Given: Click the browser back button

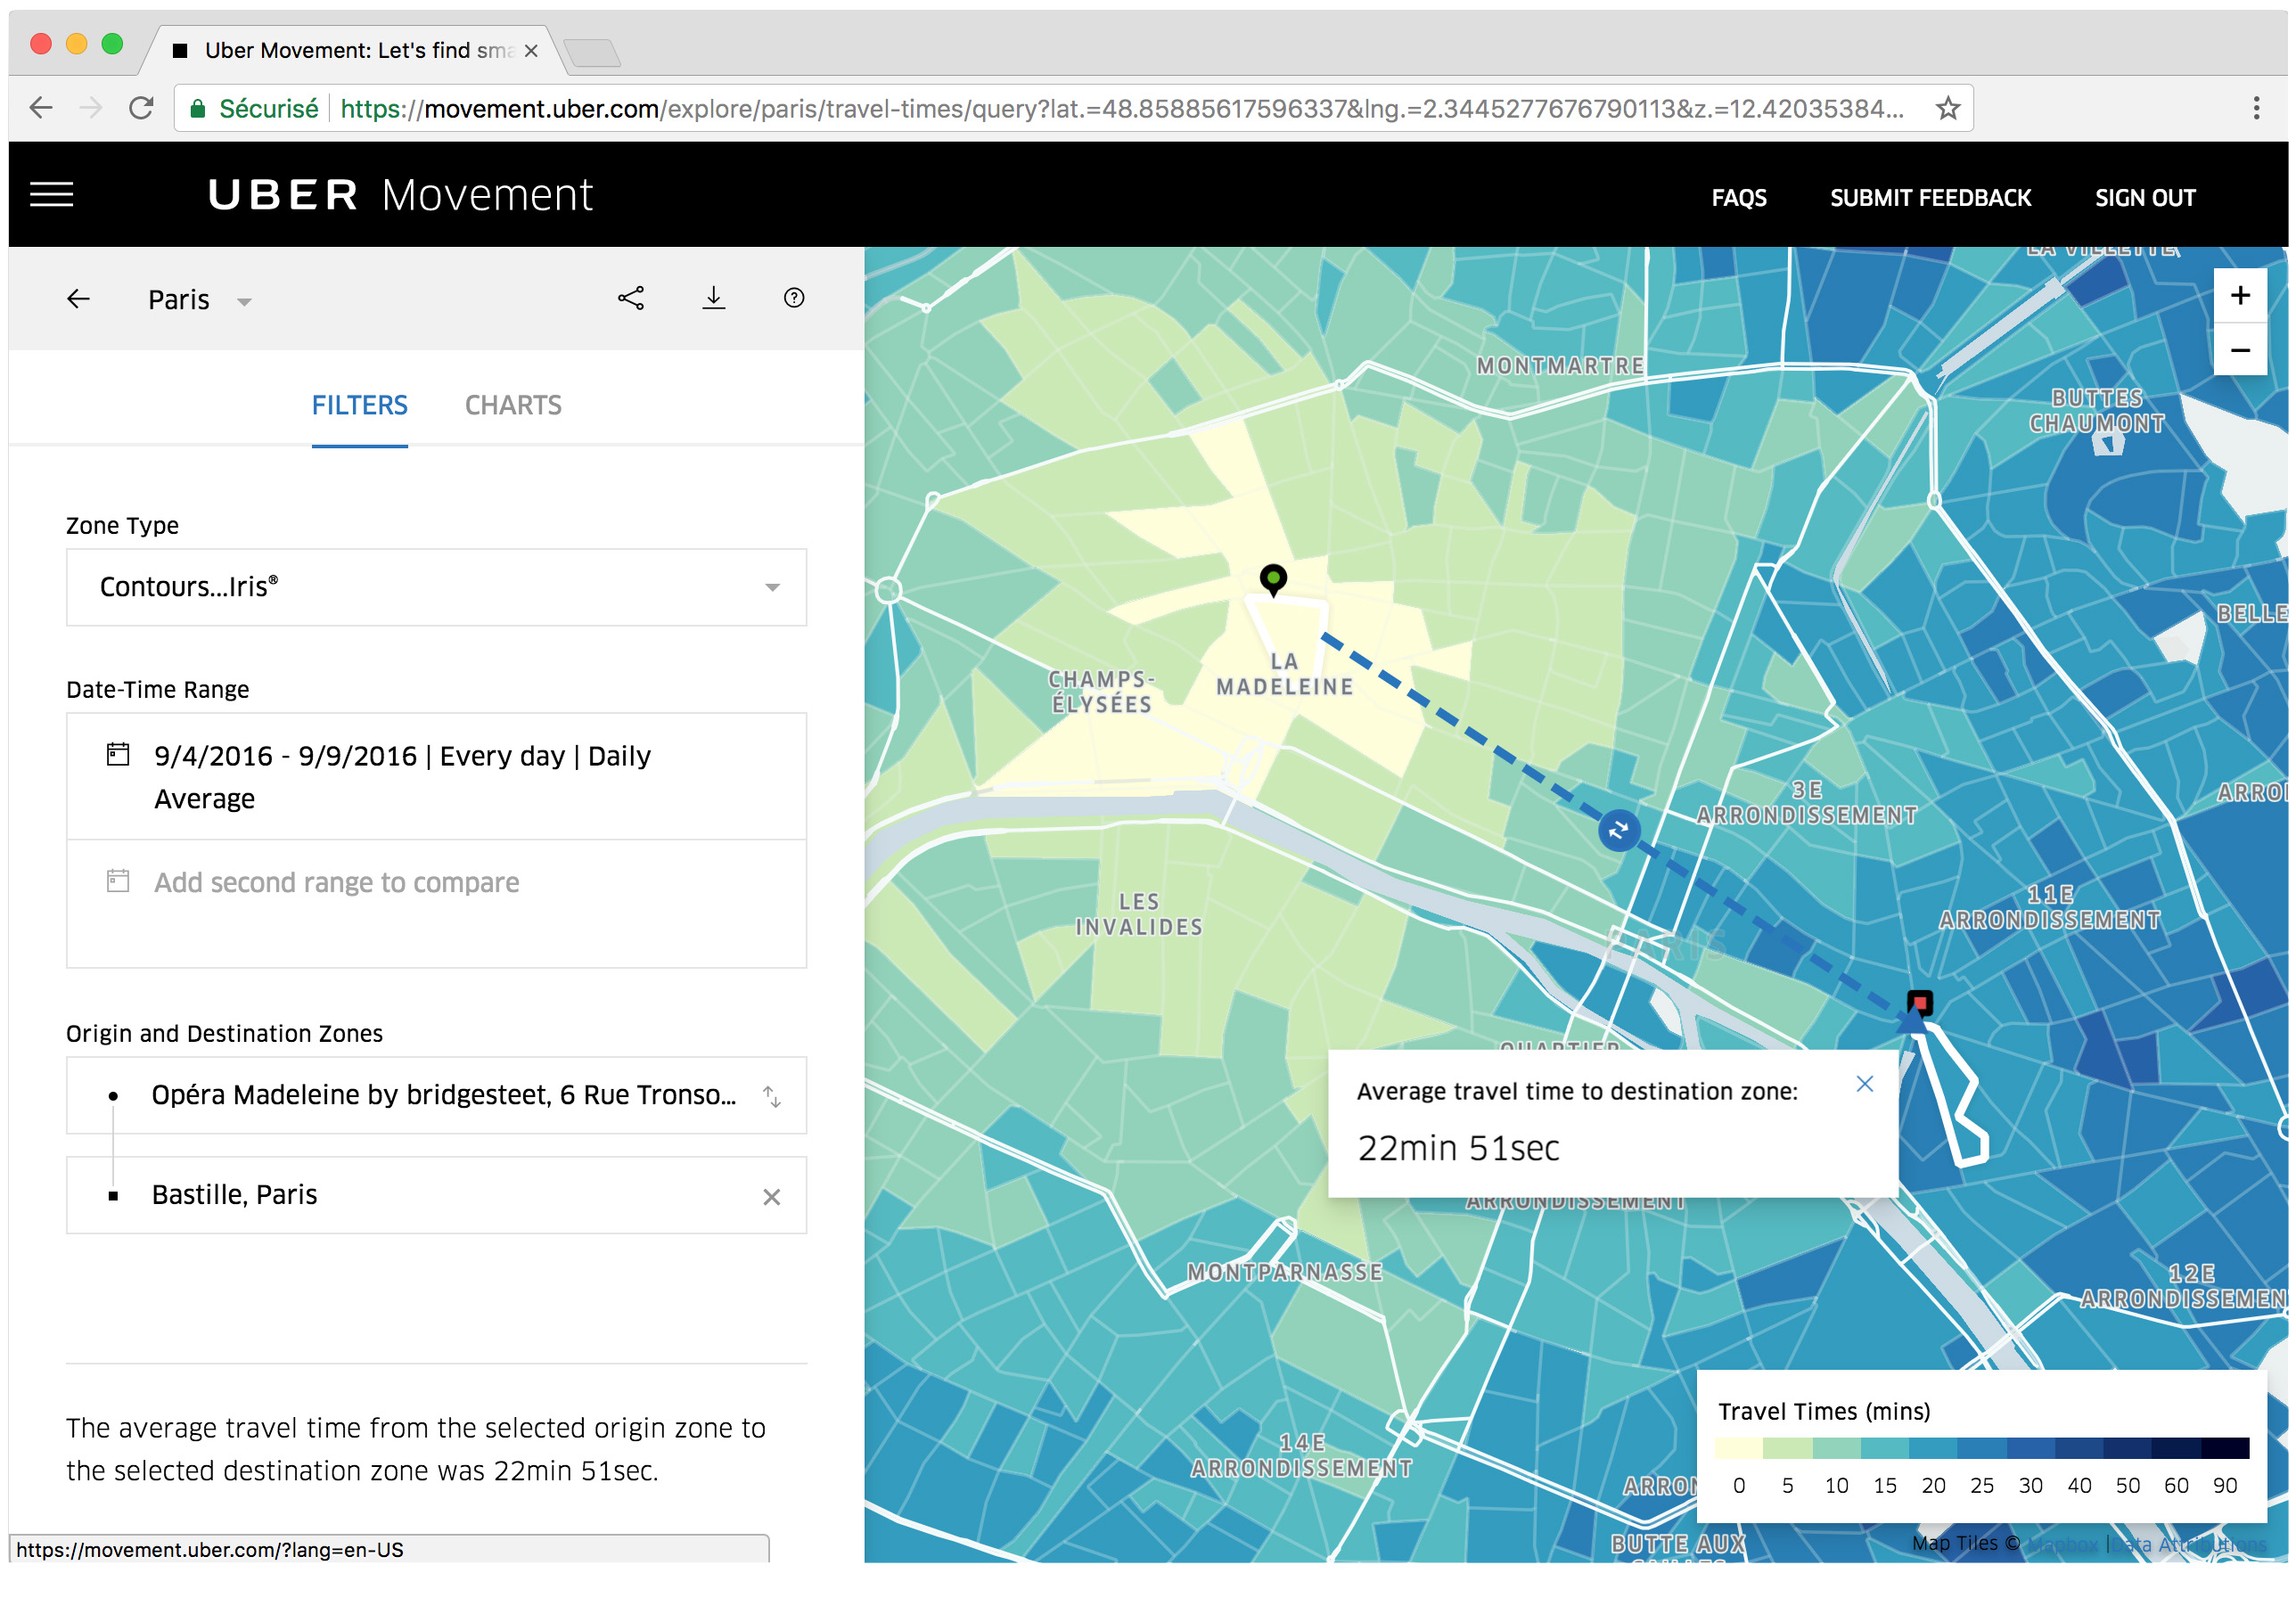Looking at the screenshot, I should tap(41, 108).
